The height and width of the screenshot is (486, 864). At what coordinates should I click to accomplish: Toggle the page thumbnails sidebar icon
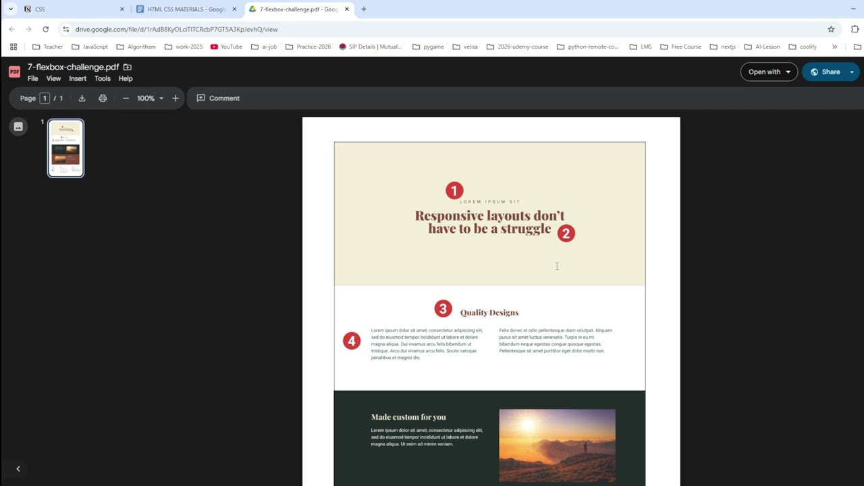point(18,127)
